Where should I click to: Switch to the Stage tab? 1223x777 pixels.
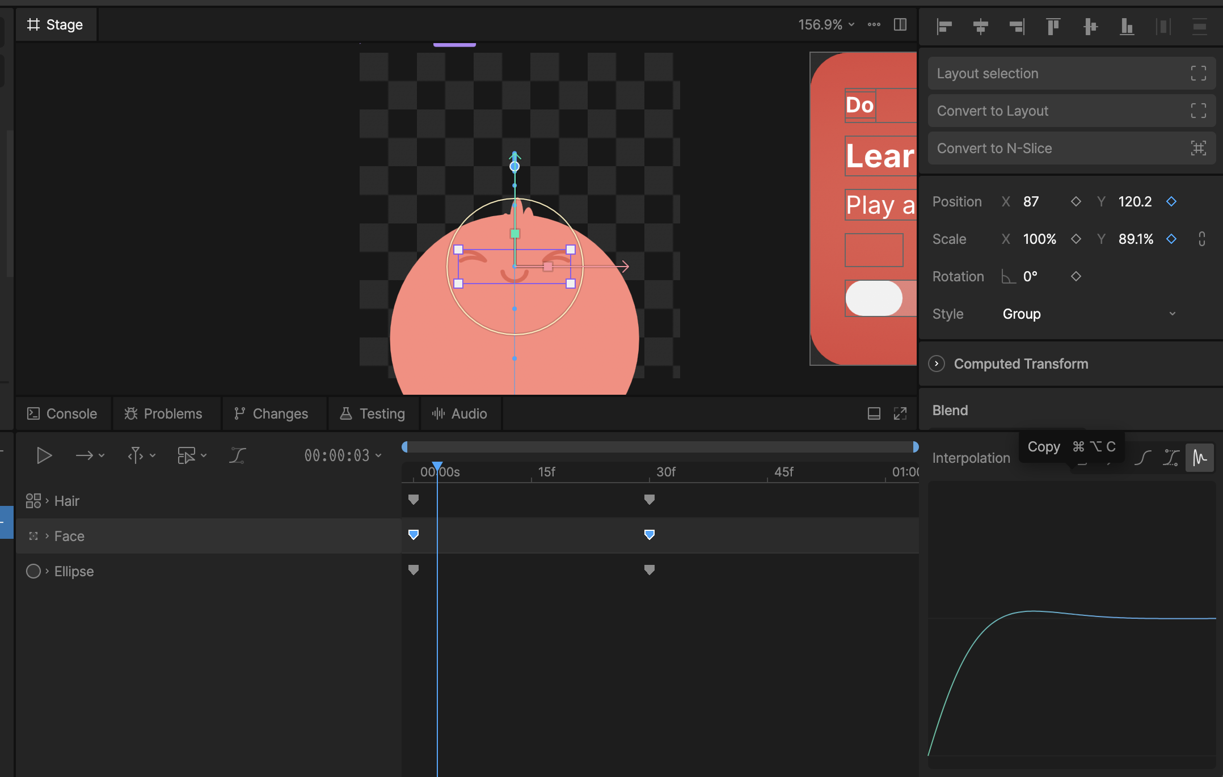pos(56,24)
